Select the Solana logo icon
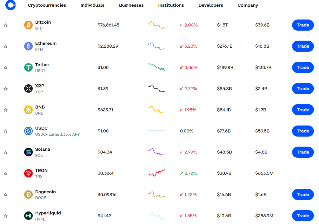Image resolution: width=319 pixels, height=224 pixels. (28, 152)
